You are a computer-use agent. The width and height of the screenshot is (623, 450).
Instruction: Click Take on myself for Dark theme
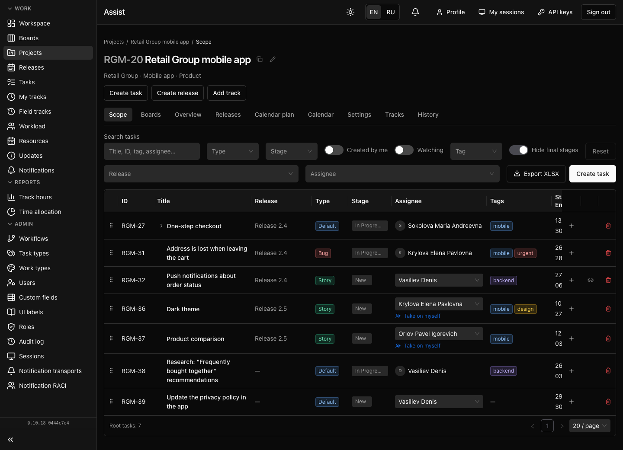(x=418, y=316)
